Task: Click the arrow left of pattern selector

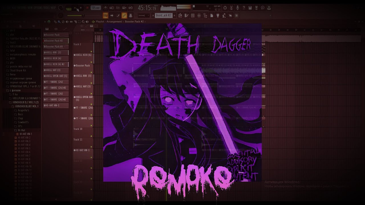Action: pyautogui.click(x=153, y=15)
